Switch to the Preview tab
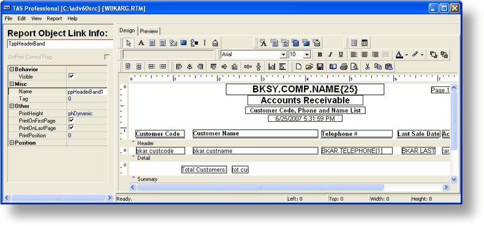 click(x=149, y=31)
